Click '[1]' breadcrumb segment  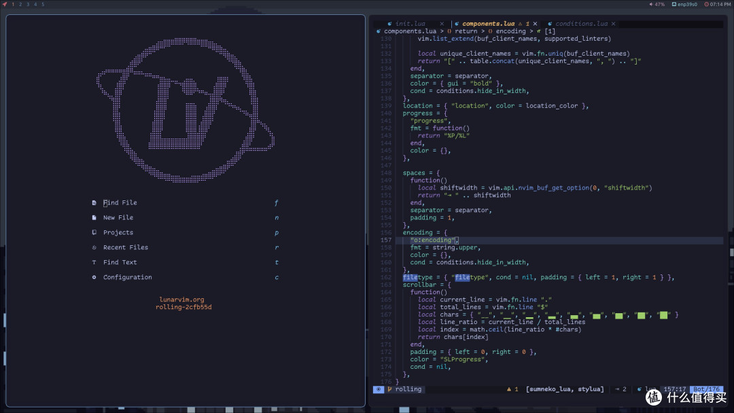click(x=550, y=31)
